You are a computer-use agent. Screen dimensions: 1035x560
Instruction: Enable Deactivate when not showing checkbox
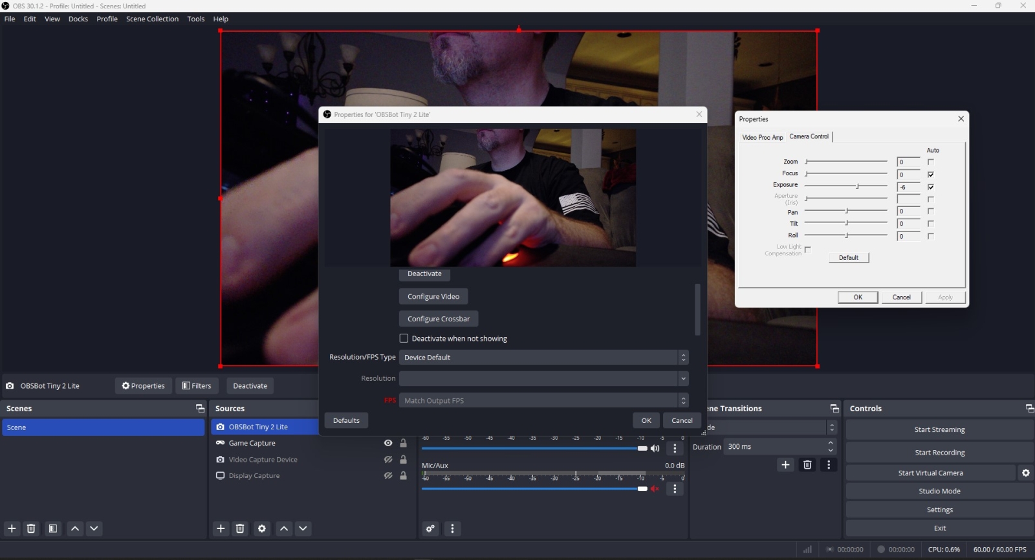point(404,338)
